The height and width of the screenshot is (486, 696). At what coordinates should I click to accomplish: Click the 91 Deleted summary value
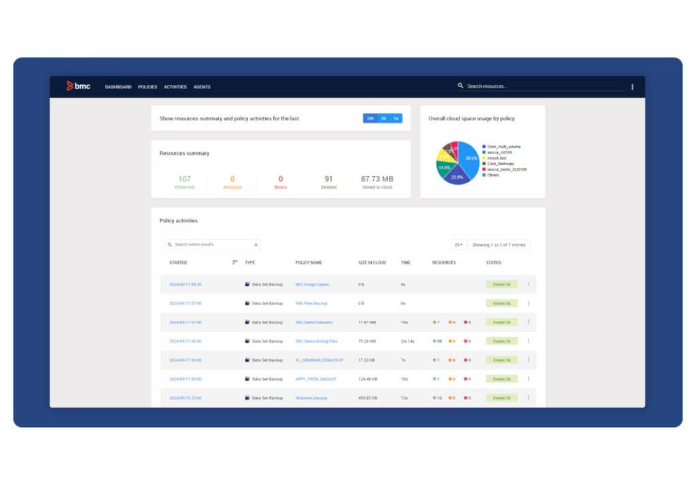point(328,179)
